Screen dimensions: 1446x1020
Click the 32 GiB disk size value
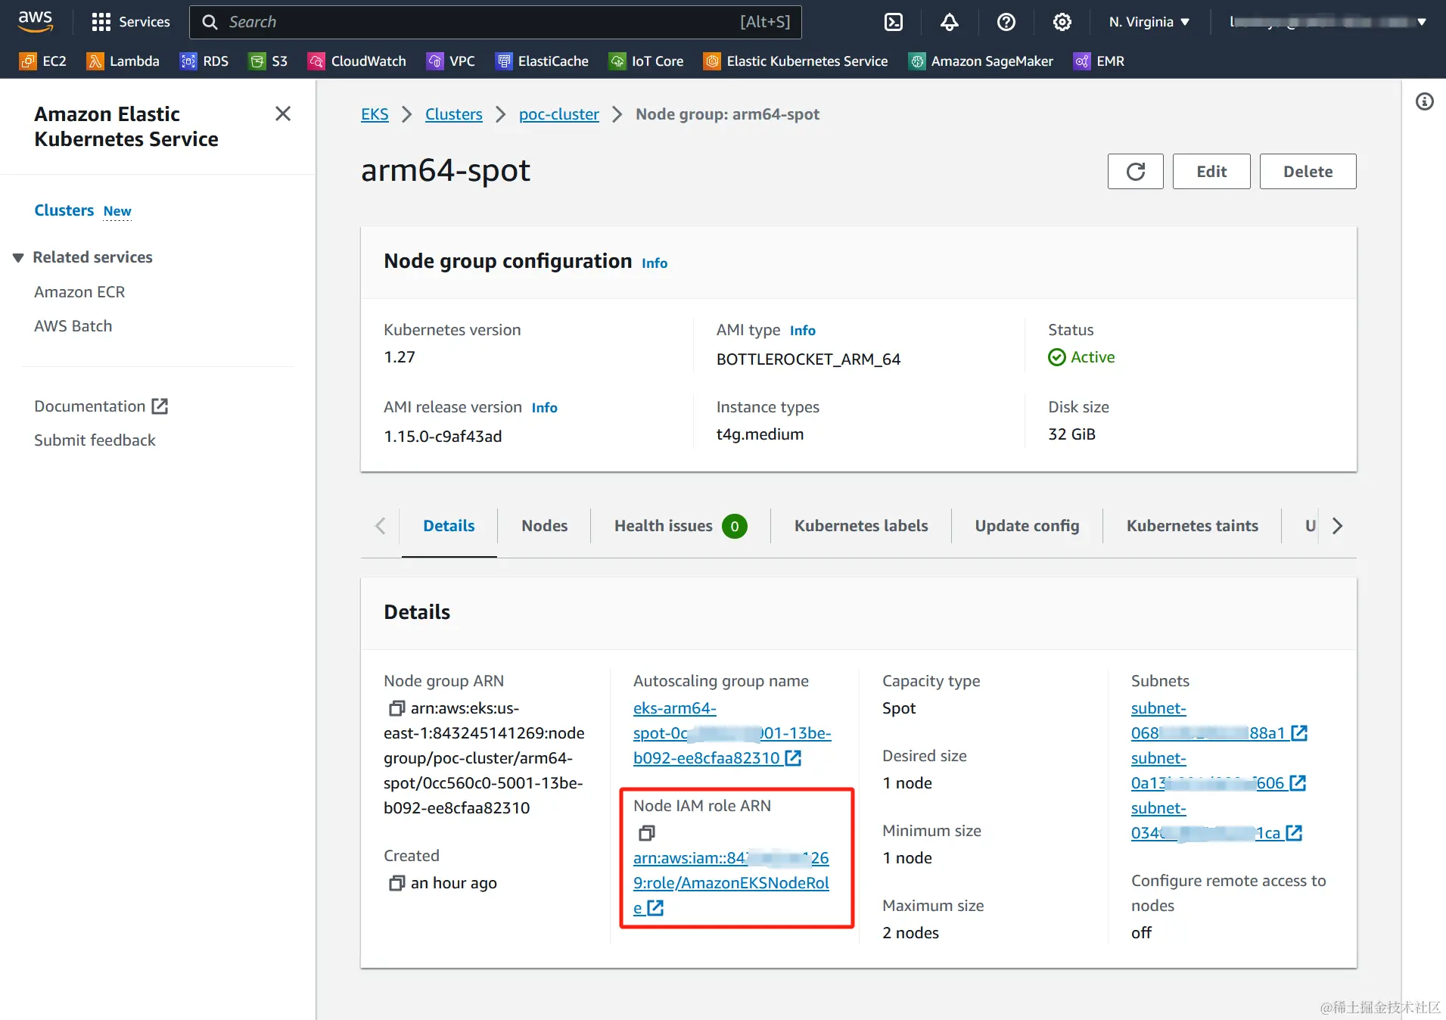[x=1071, y=434]
